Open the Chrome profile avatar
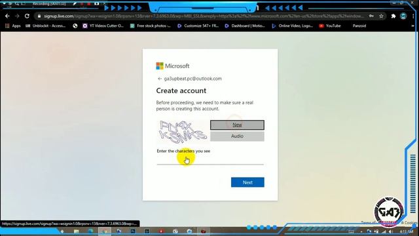The width and height of the screenshot is (419, 236). (x=403, y=16)
